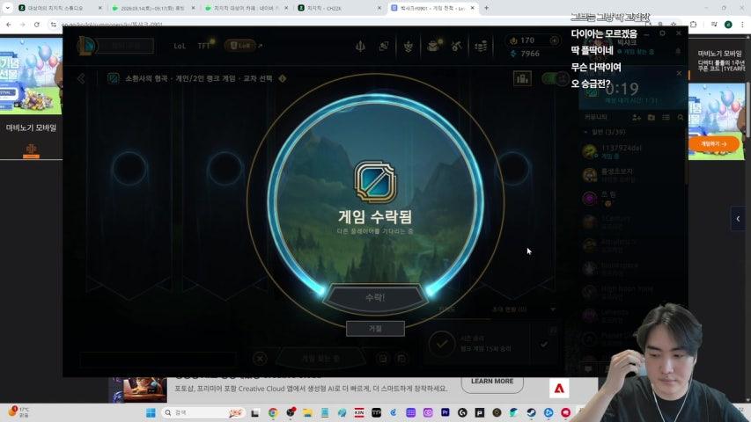The image size is (751, 422).
Task: Open the Profile icon in the client nav
Action: (384, 46)
